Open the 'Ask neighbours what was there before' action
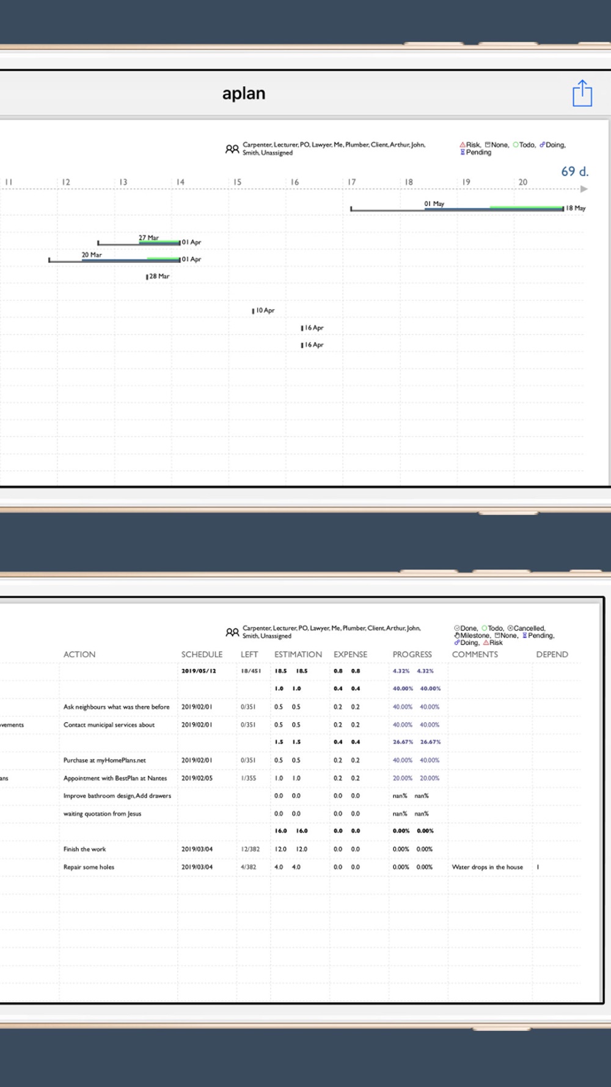 (x=116, y=707)
